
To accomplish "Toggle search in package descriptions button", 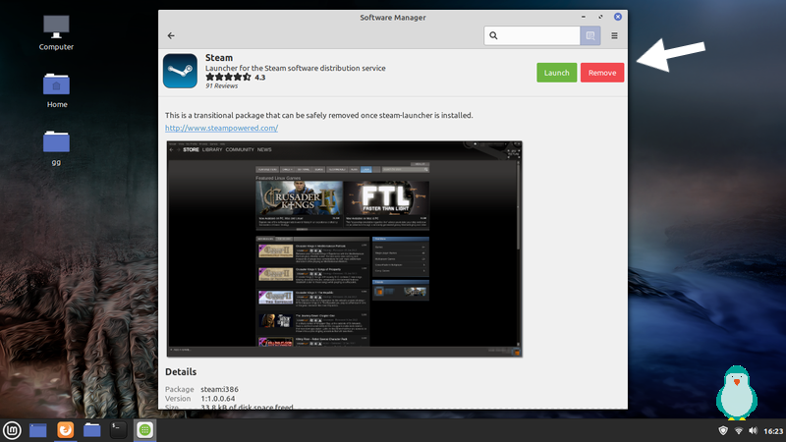I will 590,35.
